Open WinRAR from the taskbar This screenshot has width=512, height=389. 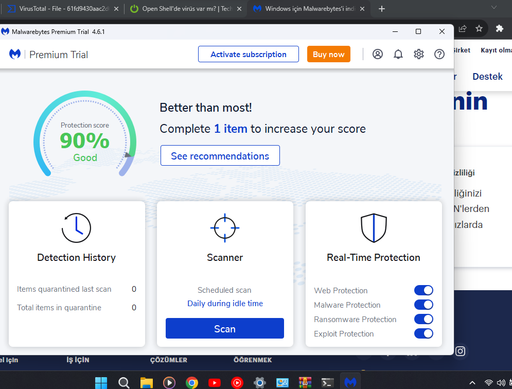tap(305, 382)
